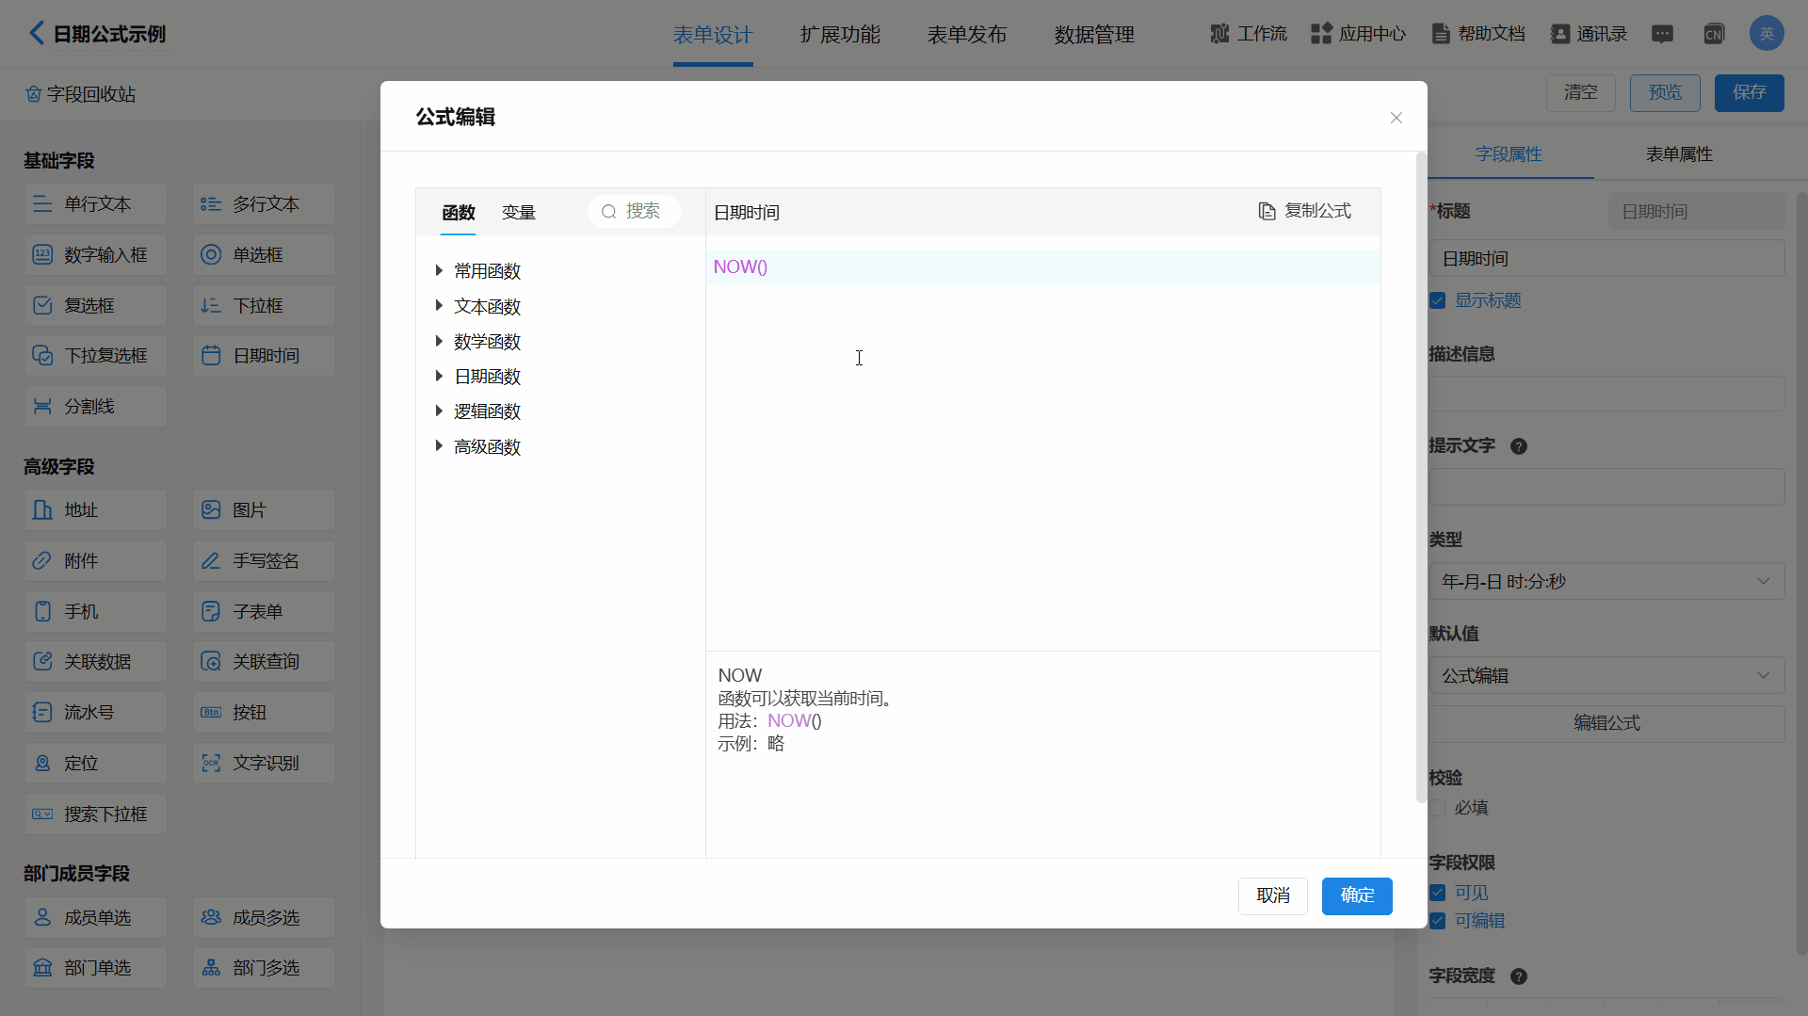This screenshot has height=1016, width=1808.
Task: Click the 复选框 field icon
Action: pos(42,305)
